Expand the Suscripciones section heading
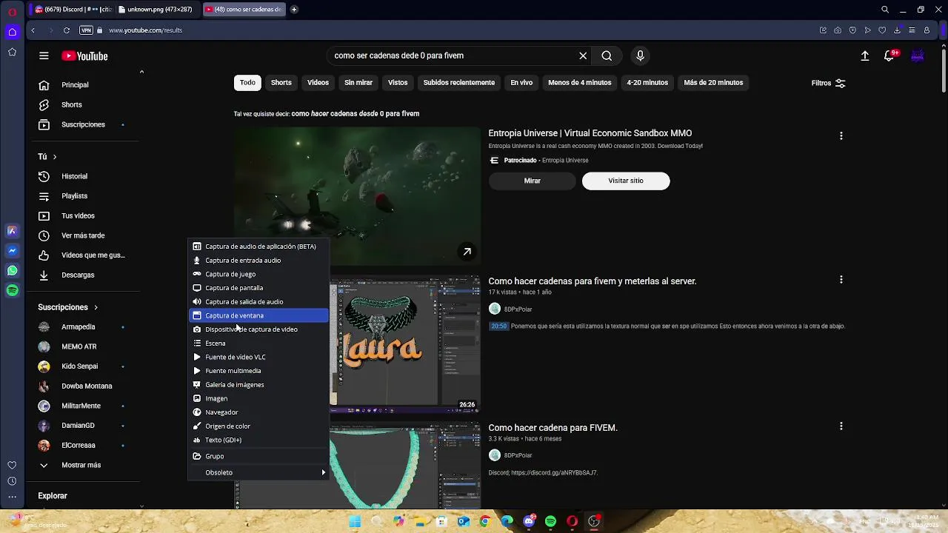 [68, 307]
